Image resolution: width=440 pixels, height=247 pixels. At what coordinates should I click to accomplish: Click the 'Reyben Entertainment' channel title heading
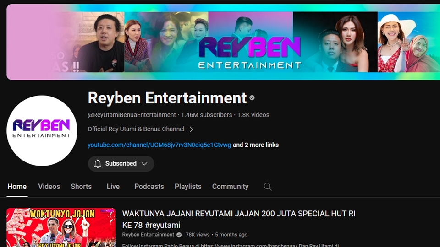[167, 98]
